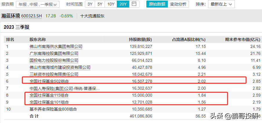Click percentage value 8.10

pyautogui.click(x=202, y=60)
